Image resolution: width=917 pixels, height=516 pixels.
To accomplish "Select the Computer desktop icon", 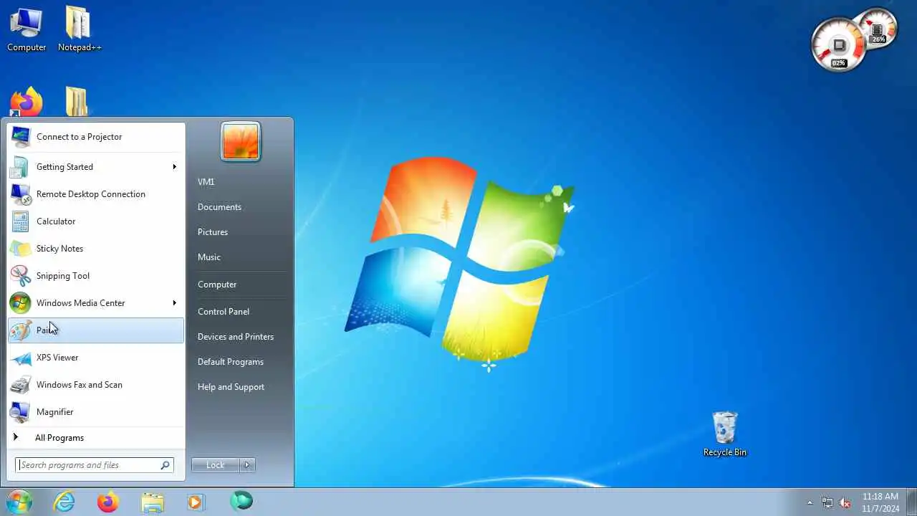I will 27,29.
